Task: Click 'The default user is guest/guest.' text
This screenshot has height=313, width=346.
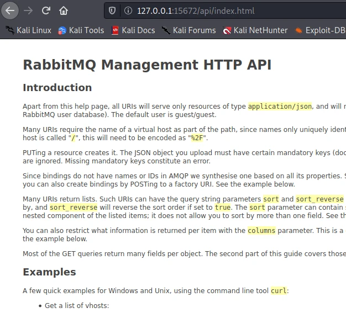Action: [x=164, y=115]
